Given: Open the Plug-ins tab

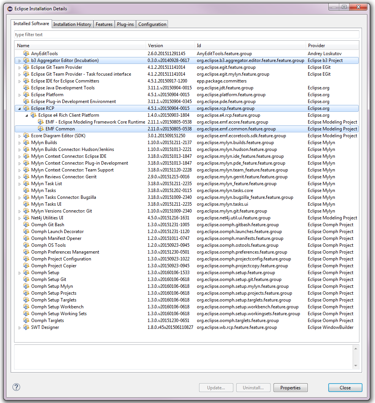Looking at the screenshot, I should tap(125, 24).
